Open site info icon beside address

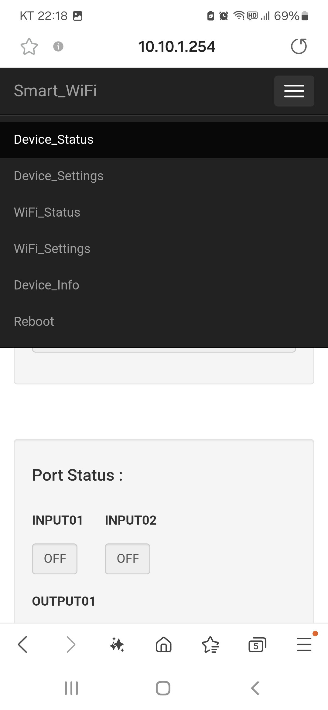tap(58, 46)
